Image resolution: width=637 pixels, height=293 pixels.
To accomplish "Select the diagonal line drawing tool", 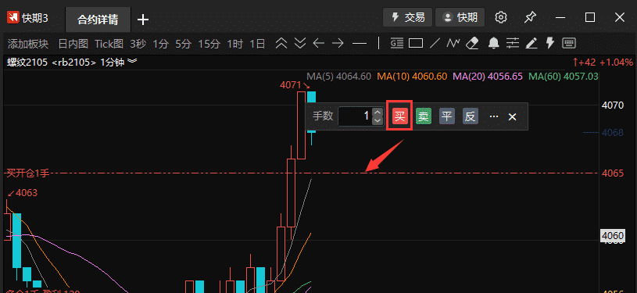I will click(435, 43).
